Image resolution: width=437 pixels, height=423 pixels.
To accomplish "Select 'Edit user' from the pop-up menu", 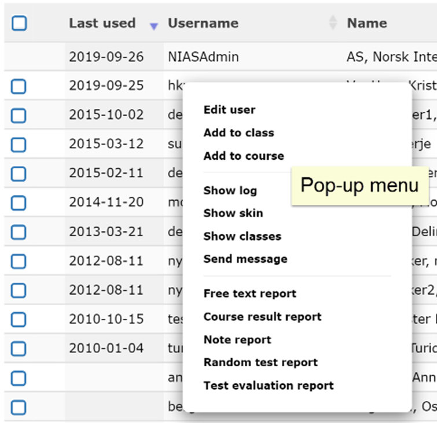I will coord(229,110).
